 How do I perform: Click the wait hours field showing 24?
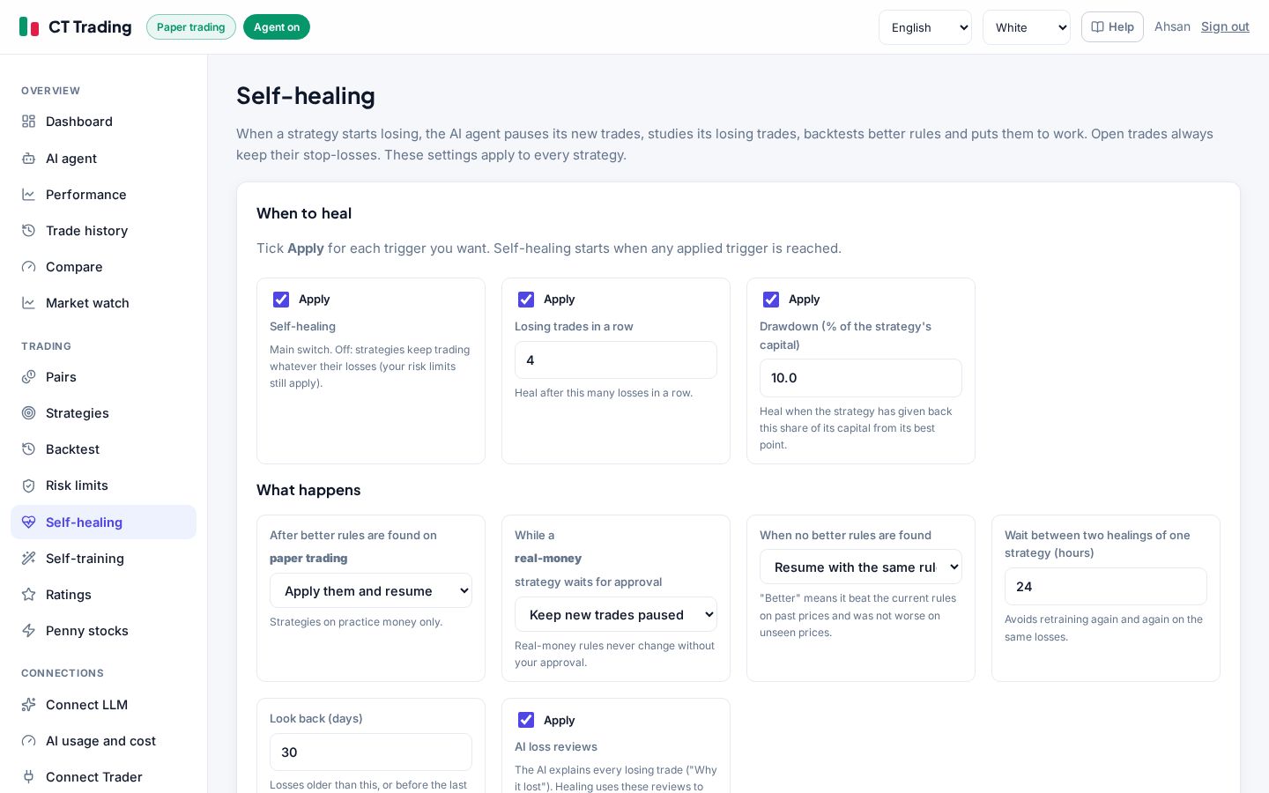pos(1106,586)
